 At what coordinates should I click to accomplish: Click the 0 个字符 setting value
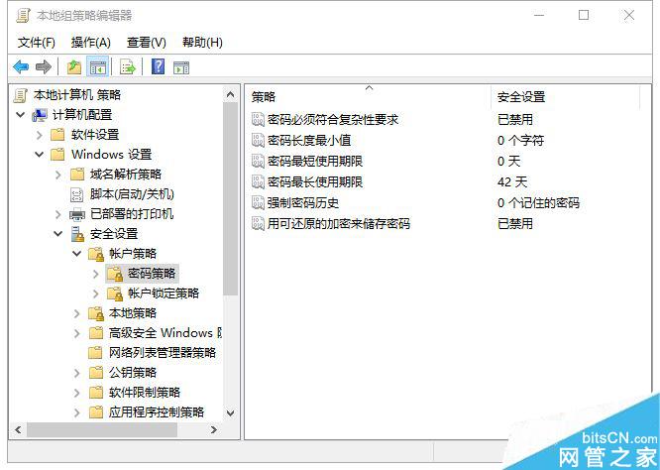click(x=520, y=140)
